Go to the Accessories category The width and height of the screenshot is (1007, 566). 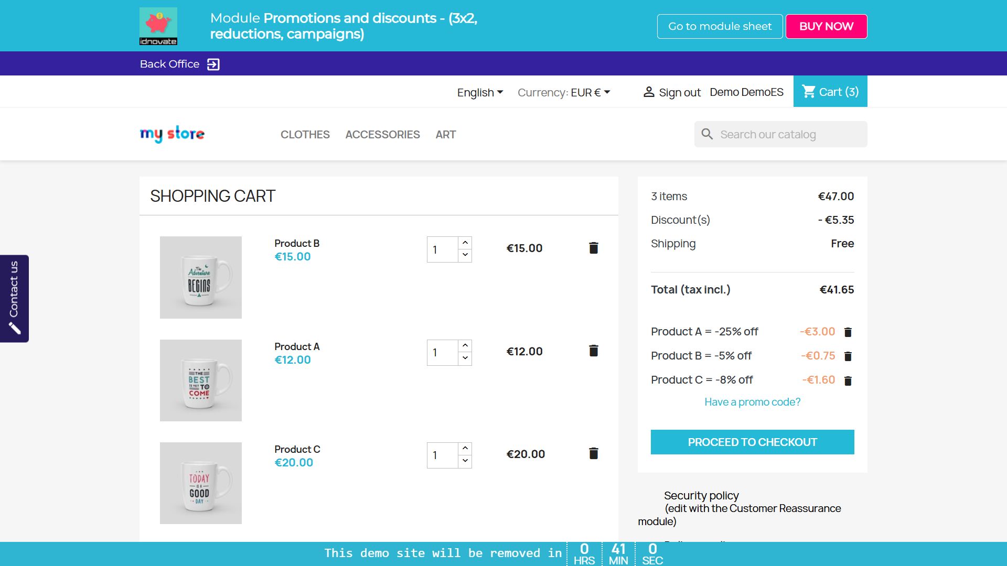[382, 135]
